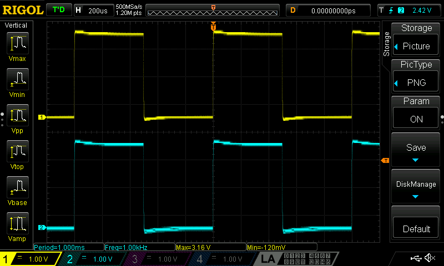444x266 pixels.
Task: Toggle channel 2 cyan tab
Action: coord(91,259)
